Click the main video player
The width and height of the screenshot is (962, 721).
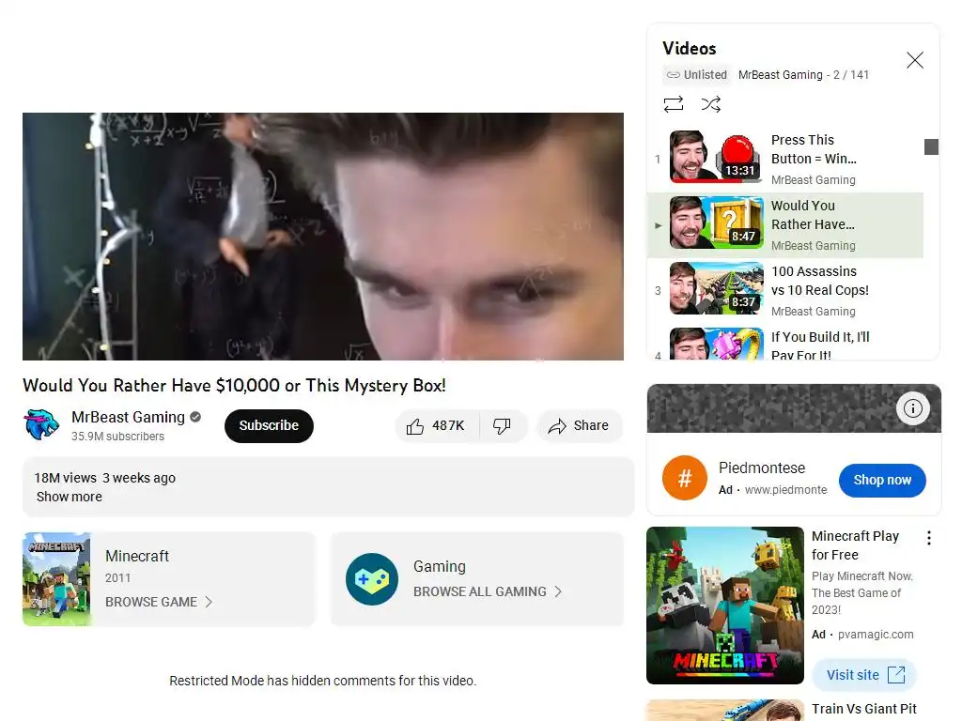pyautogui.click(x=323, y=236)
